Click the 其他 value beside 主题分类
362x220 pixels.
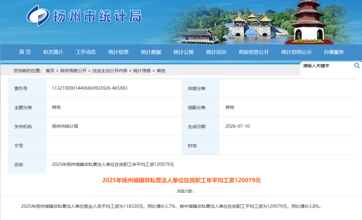56,107
